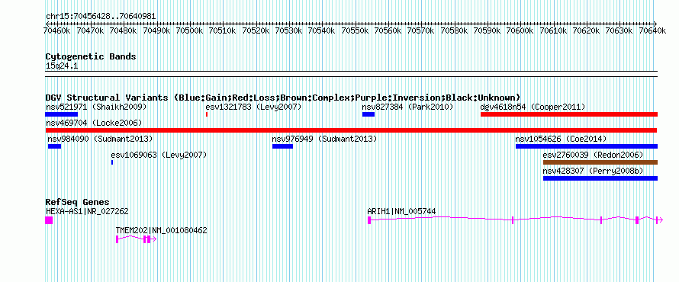Image resolution: width=679 pixels, height=282 pixels.
Task: Click the 70530k ruler tick label
Action: point(289,30)
